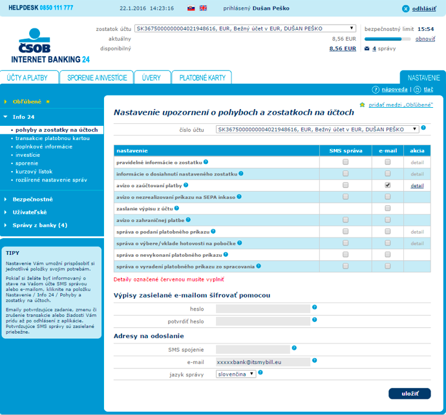Open the Sporenie a investície tab

(96, 77)
